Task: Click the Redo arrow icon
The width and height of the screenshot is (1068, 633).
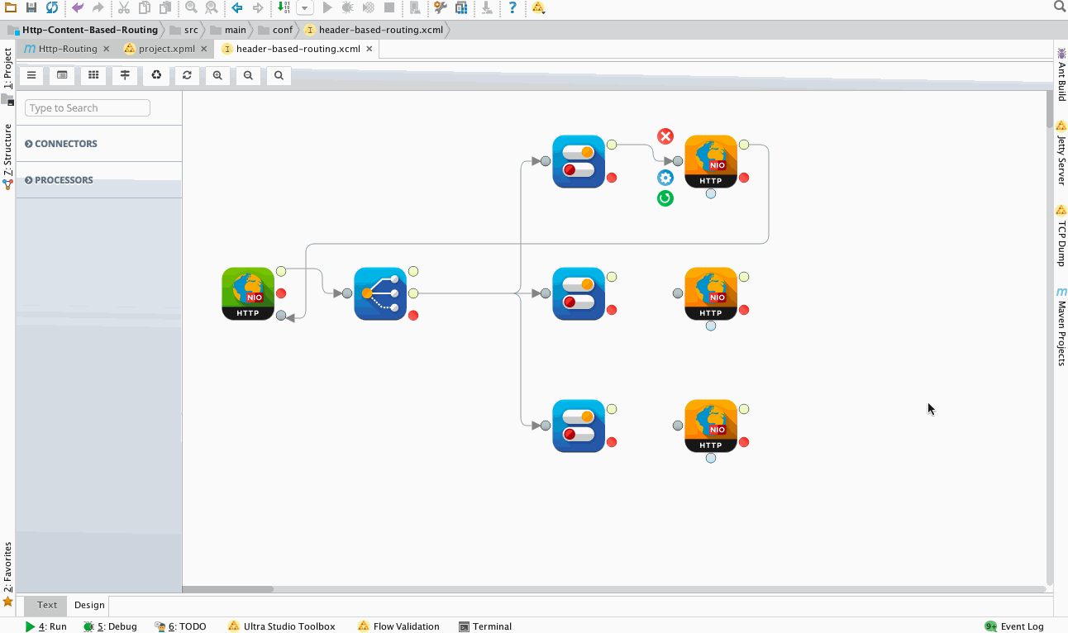Action: tap(98, 7)
